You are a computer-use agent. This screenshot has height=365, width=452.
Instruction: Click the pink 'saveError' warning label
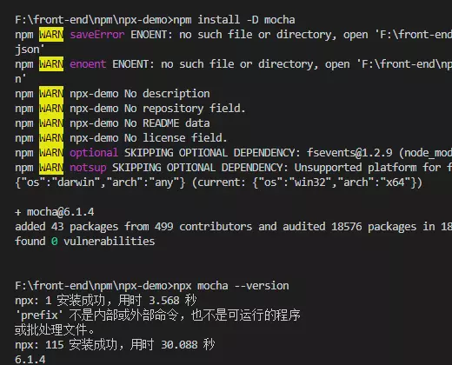[97, 35]
